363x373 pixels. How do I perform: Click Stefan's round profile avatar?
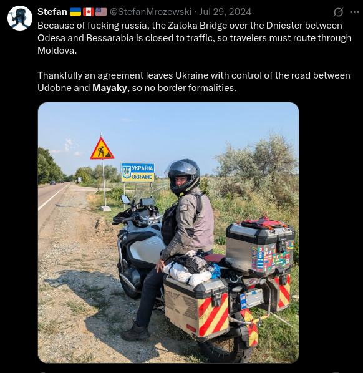(20, 18)
